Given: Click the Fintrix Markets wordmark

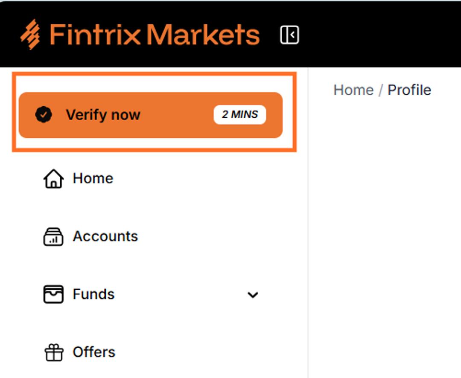Looking at the screenshot, I should click(x=155, y=35).
